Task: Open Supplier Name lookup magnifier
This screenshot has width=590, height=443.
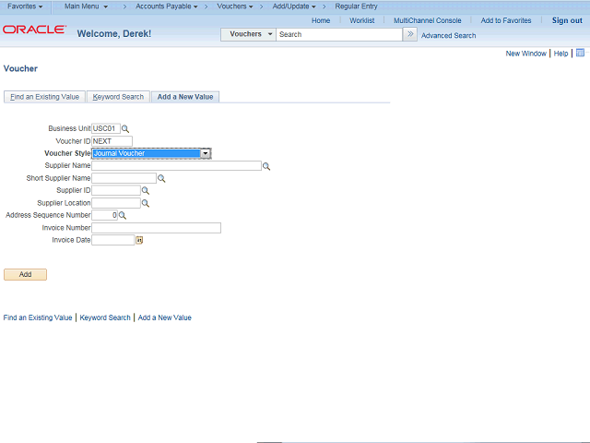Action: [x=266, y=166]
